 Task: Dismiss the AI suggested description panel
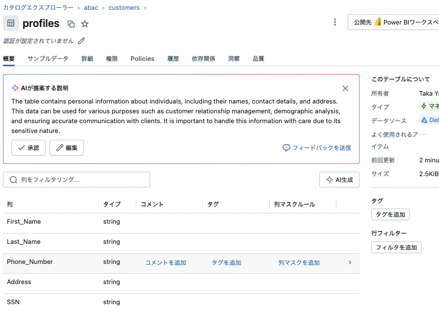345,88
